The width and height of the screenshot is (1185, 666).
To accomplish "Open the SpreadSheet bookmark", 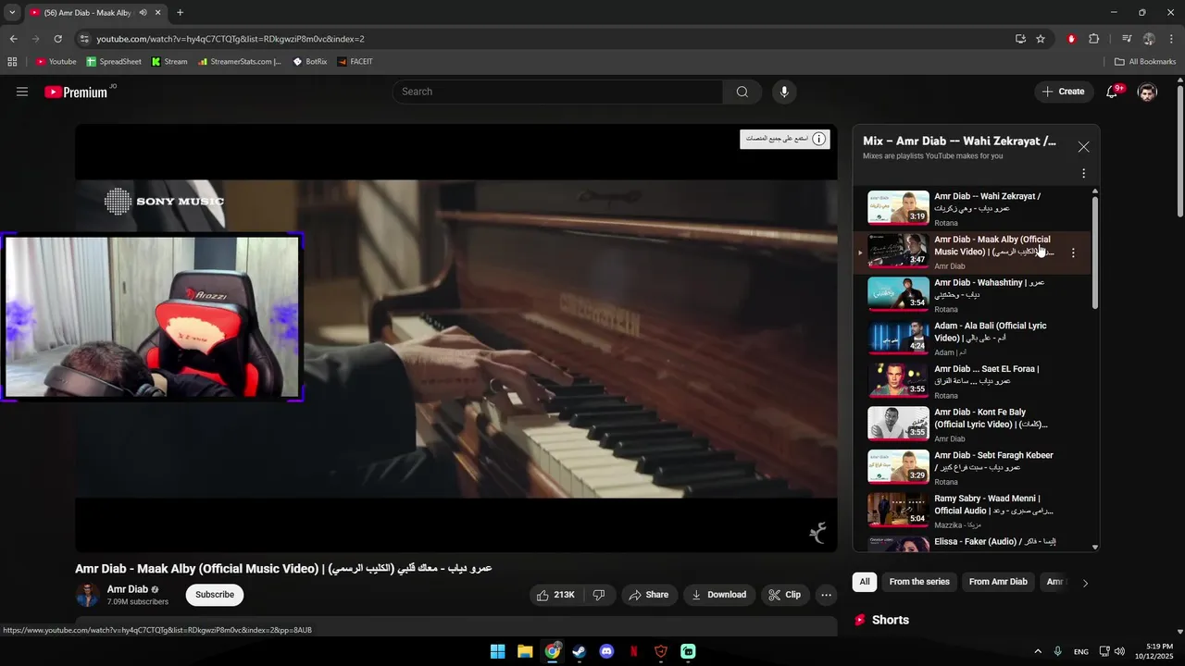I will 114,62.
